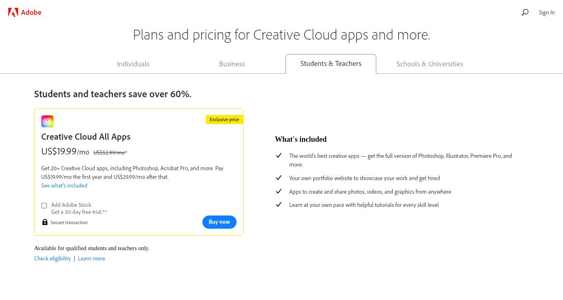Follow the See what's included link
Viewport: 563px width, 300px height.
pos(64,185)
